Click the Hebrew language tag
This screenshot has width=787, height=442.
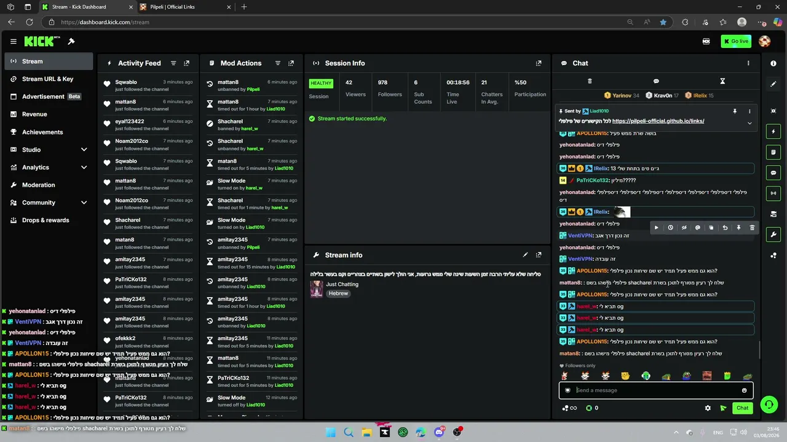338,293
